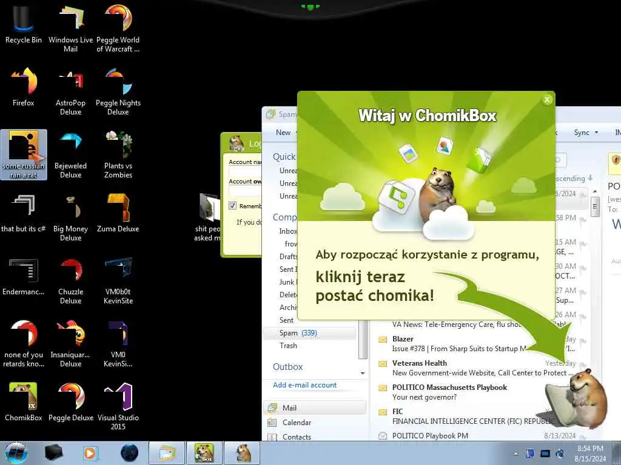Select the Insaniquar... Deluxe desktop icon
This screenshot has width=621, height=465.
point(71,344)
